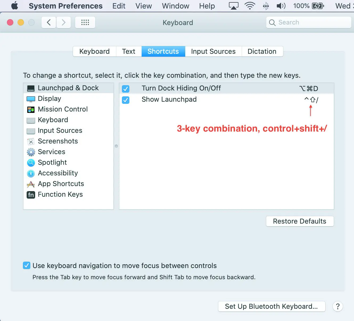Click the Wed clock in menu bar
Viewport: 354px width, 321px height.
coord(344,6)
